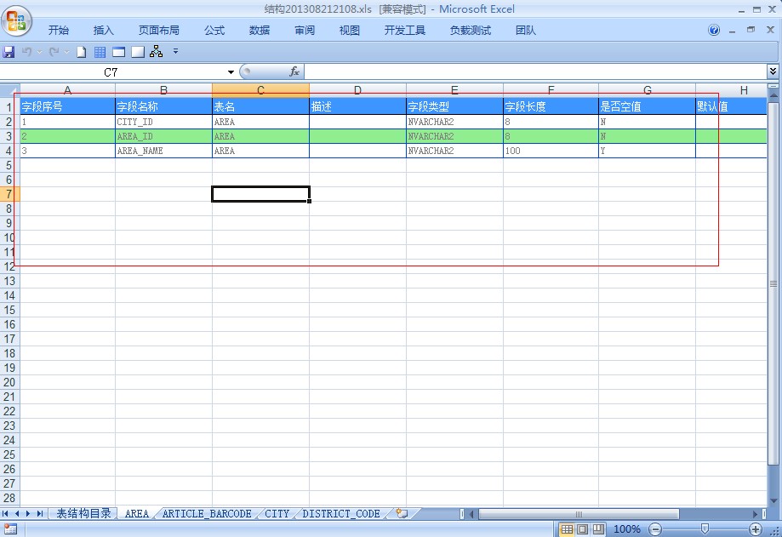Viewport: 782px width, 537px height.
Task: Click the Select All corner button
Action: (9, 90)
